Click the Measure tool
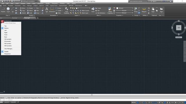The width and height of the screenshot is (186, 104). pyautogui.click(x=144, y=10)
